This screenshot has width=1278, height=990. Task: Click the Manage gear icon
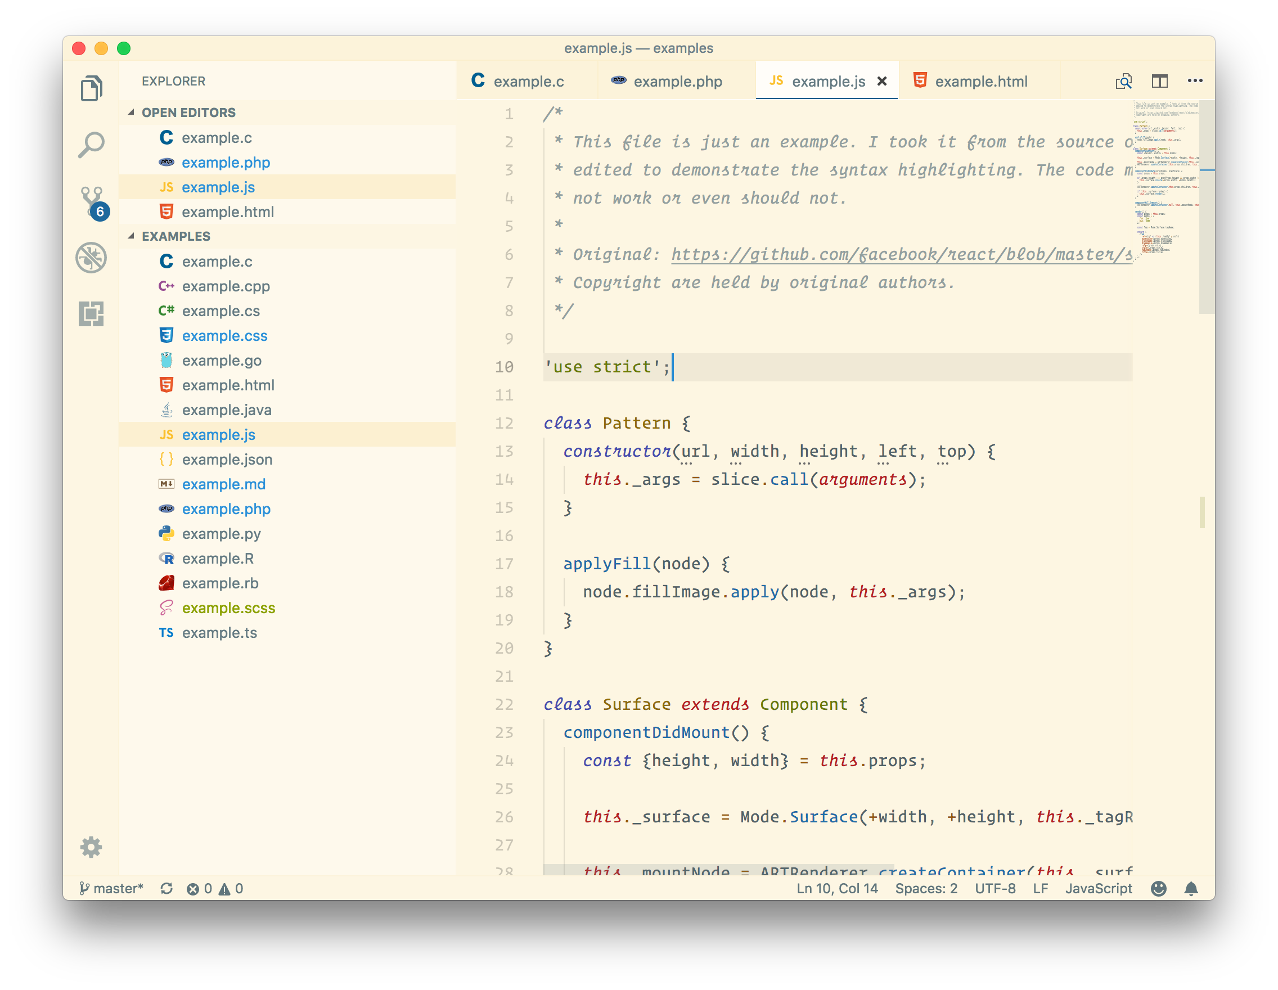91,847
